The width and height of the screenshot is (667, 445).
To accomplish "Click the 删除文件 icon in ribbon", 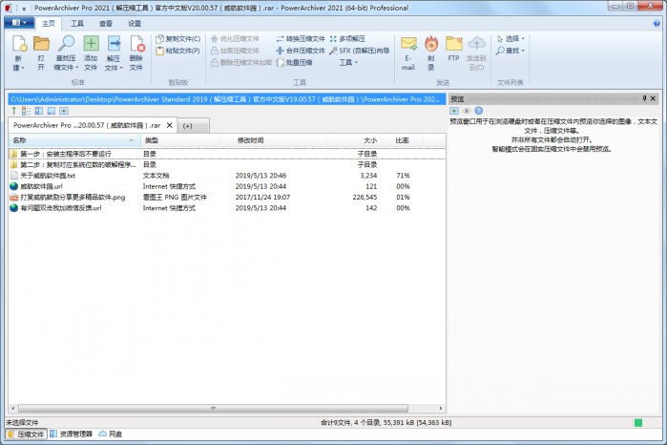I will click(137, 43).
